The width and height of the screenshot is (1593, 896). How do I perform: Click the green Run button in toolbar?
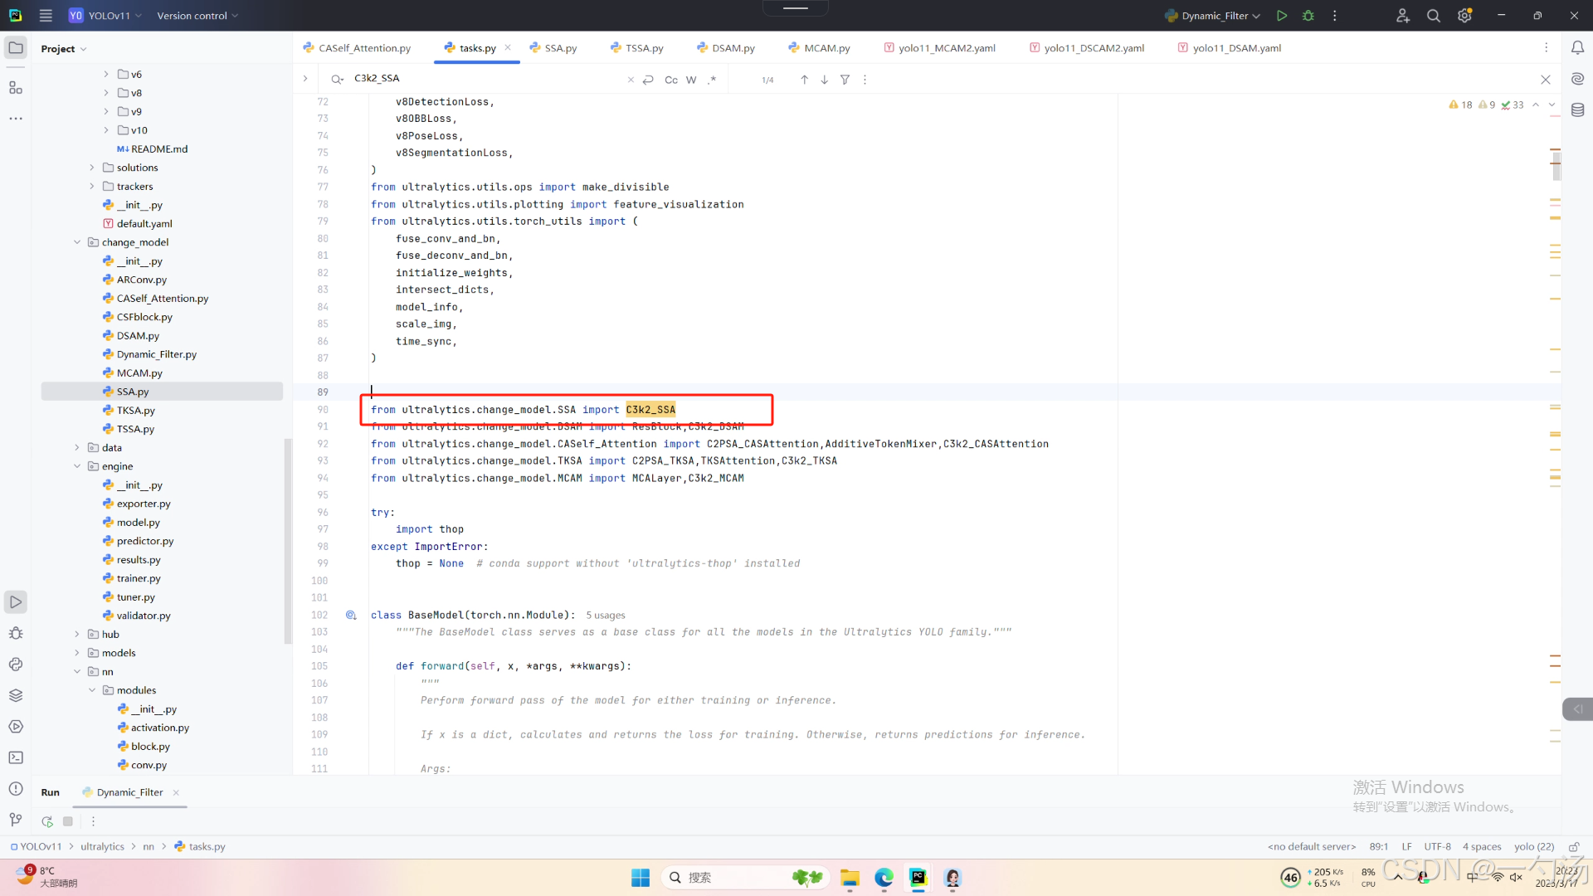(1282, 16)
